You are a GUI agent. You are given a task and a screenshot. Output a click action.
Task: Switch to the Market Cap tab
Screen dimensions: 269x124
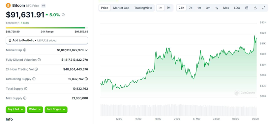click(x=121, y=8)
